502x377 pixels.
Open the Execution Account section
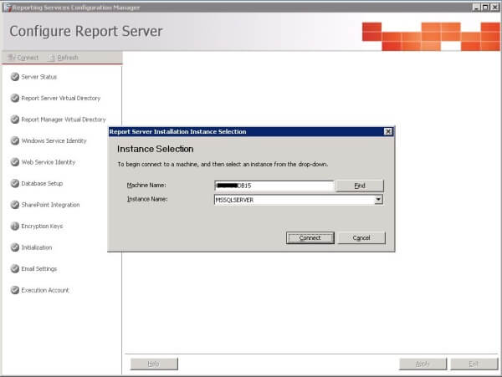click(x=45, y=290)
